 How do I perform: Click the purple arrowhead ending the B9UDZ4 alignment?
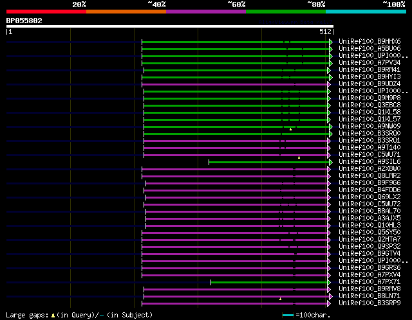tap(329, 84)
